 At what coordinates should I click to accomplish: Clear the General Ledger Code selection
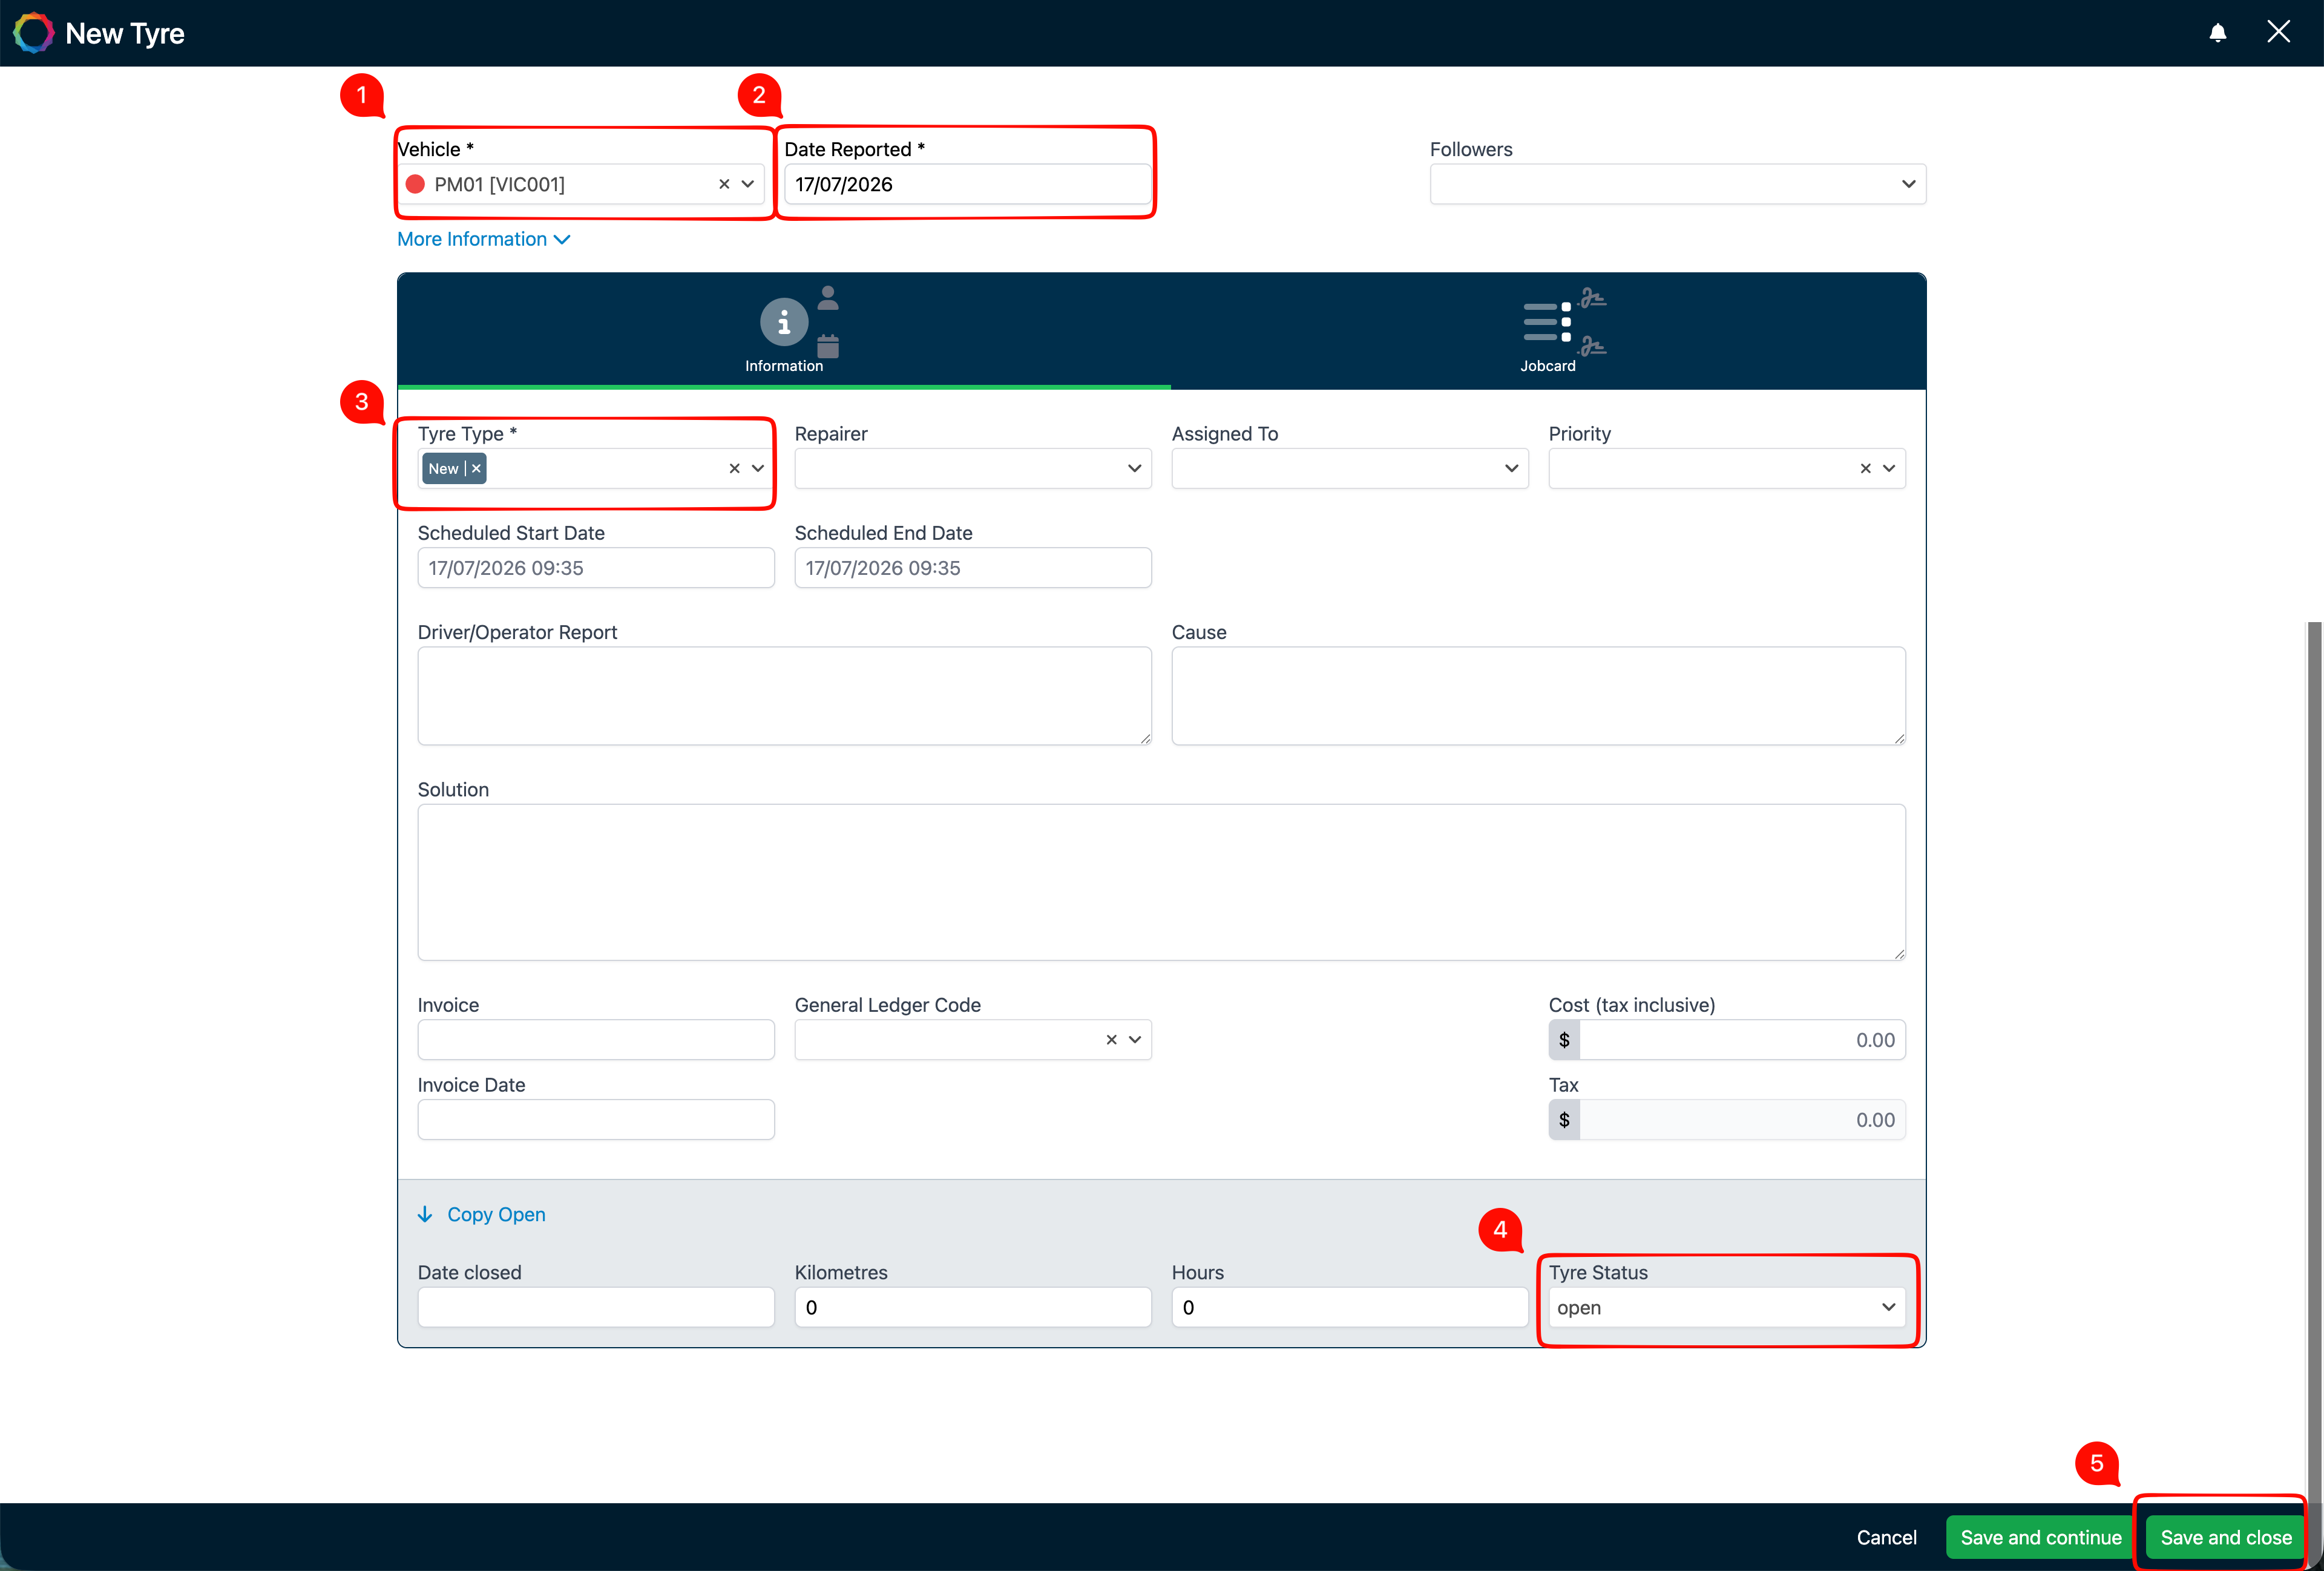pyautogui.click(x=1111, y=1040)
